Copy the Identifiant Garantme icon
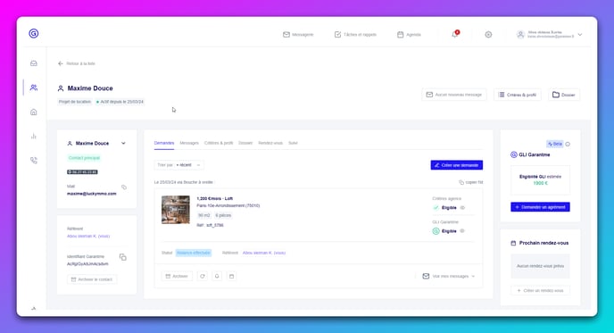Image resolution: width=614 pixels, height=333 pixels. [x=123, y=257]
